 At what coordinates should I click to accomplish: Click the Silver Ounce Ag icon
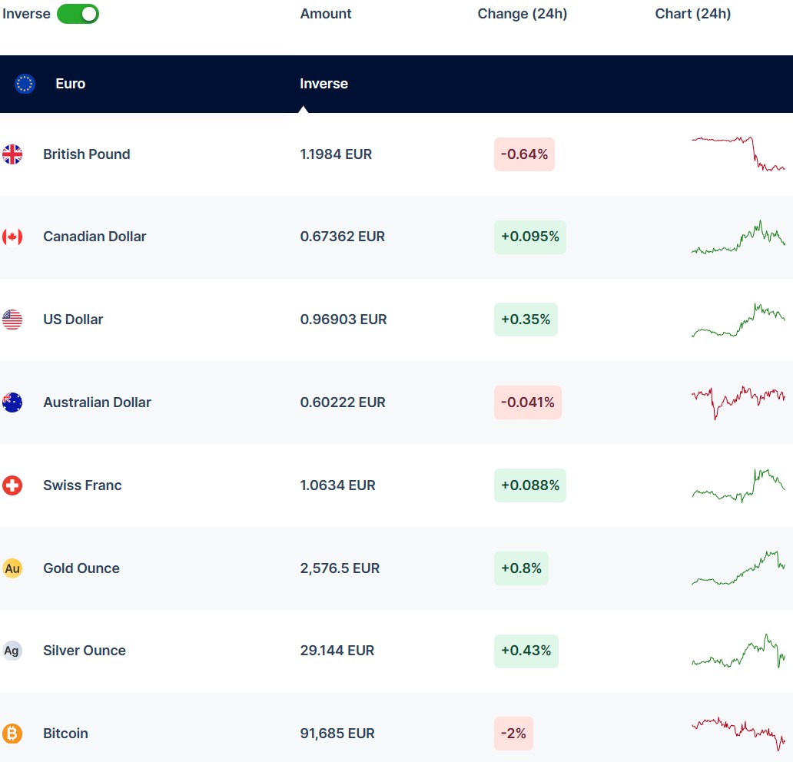12,651
